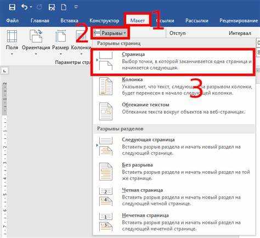
Task: Switch to the Макет tab
Action: tap(138, 21)
